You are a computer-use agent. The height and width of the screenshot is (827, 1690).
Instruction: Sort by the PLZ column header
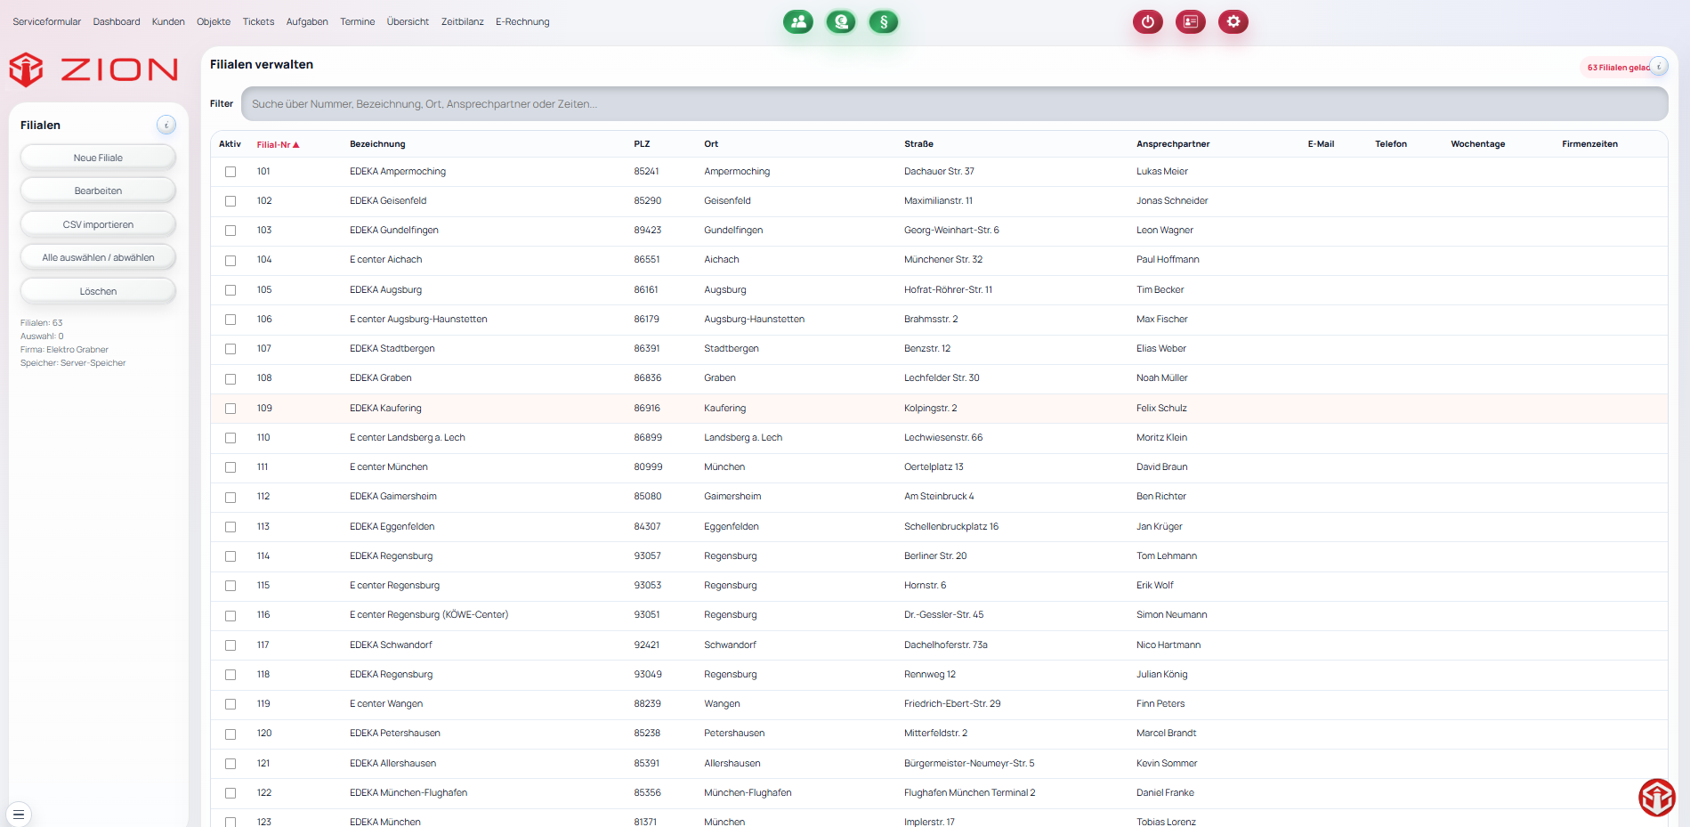pos(642,144)
